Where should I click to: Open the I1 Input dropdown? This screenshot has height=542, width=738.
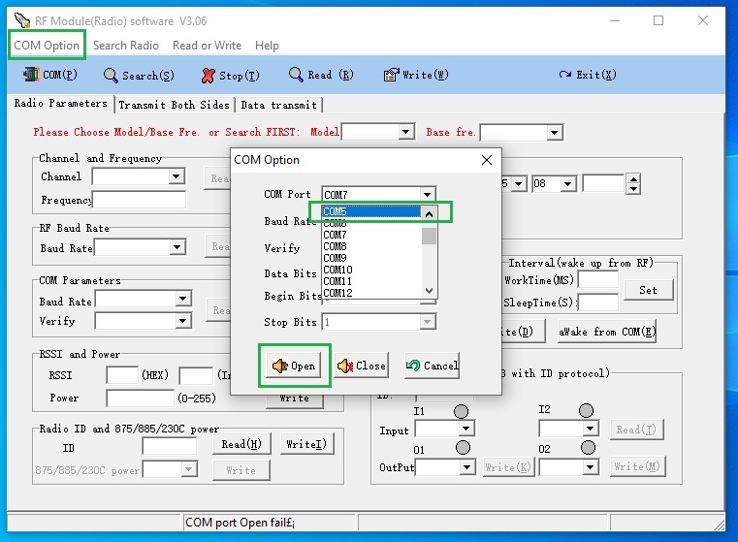pyautogui.click(x=465, y=429)
